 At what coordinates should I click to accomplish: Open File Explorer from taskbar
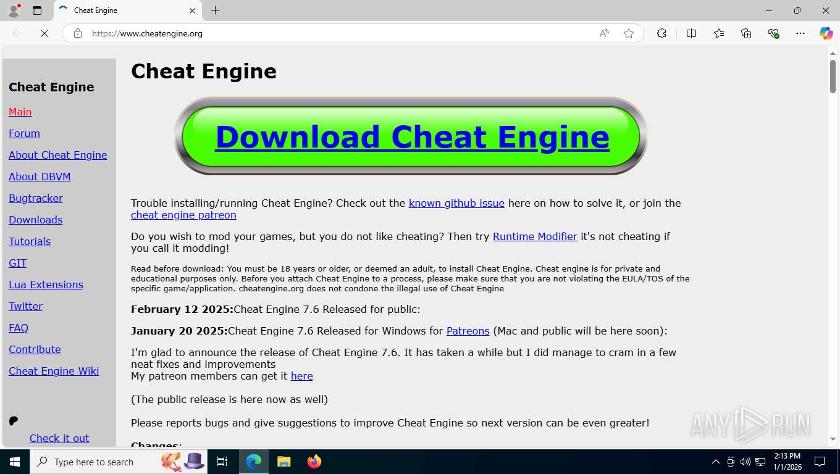click(283, 462)
